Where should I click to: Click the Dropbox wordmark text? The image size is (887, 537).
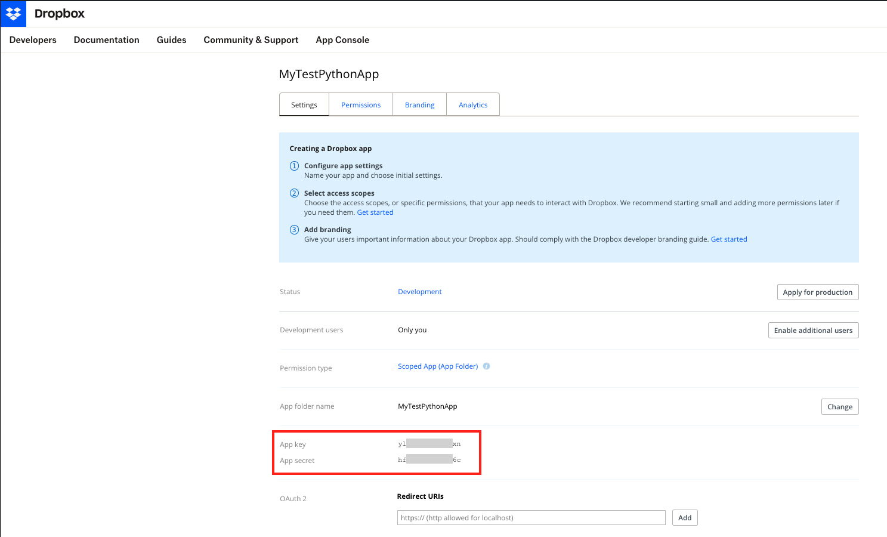click(x=60, y=13)
